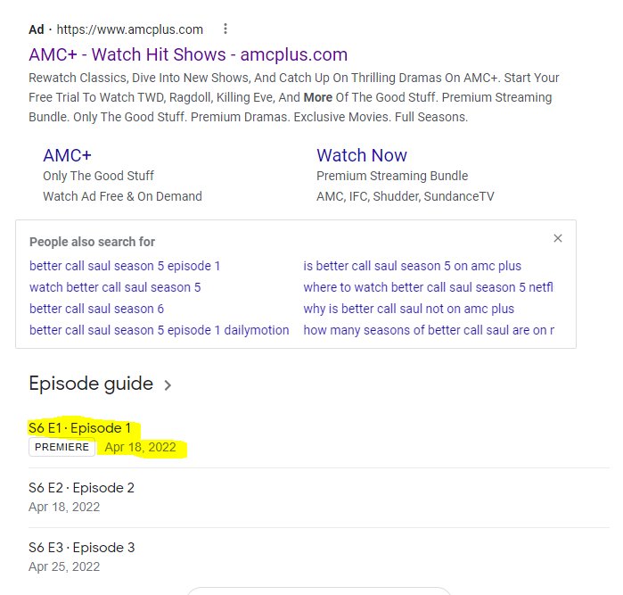Search why is better call saul not on amc plus
623x595 pixels.
pos(408,309)
